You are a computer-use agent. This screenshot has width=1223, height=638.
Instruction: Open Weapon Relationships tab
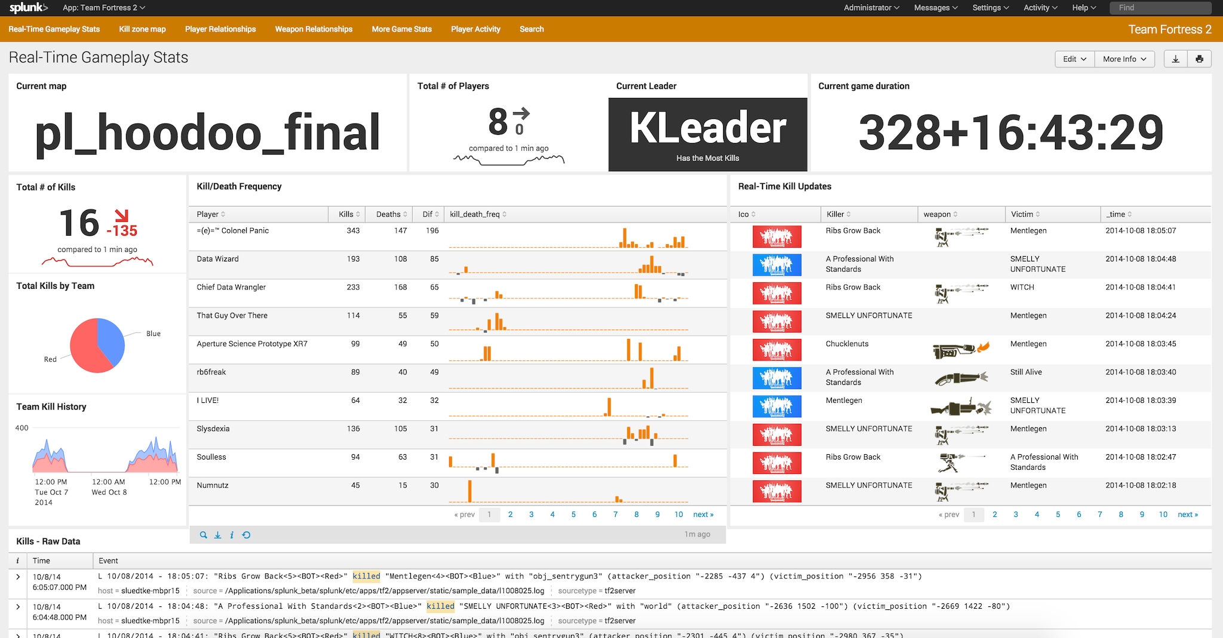[x=314, y=29]
